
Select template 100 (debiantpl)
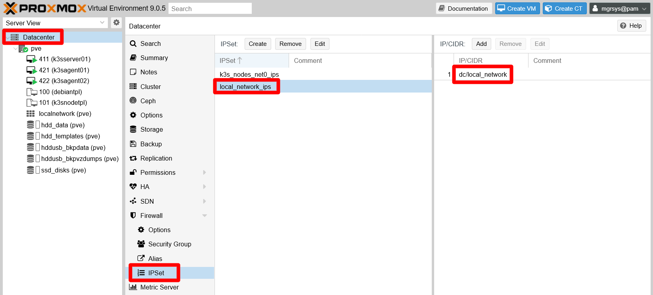pyautogui.click(x=60, y=92)
